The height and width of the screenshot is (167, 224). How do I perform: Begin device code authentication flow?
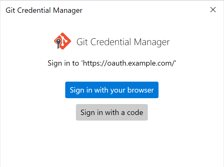pos(112,112)
